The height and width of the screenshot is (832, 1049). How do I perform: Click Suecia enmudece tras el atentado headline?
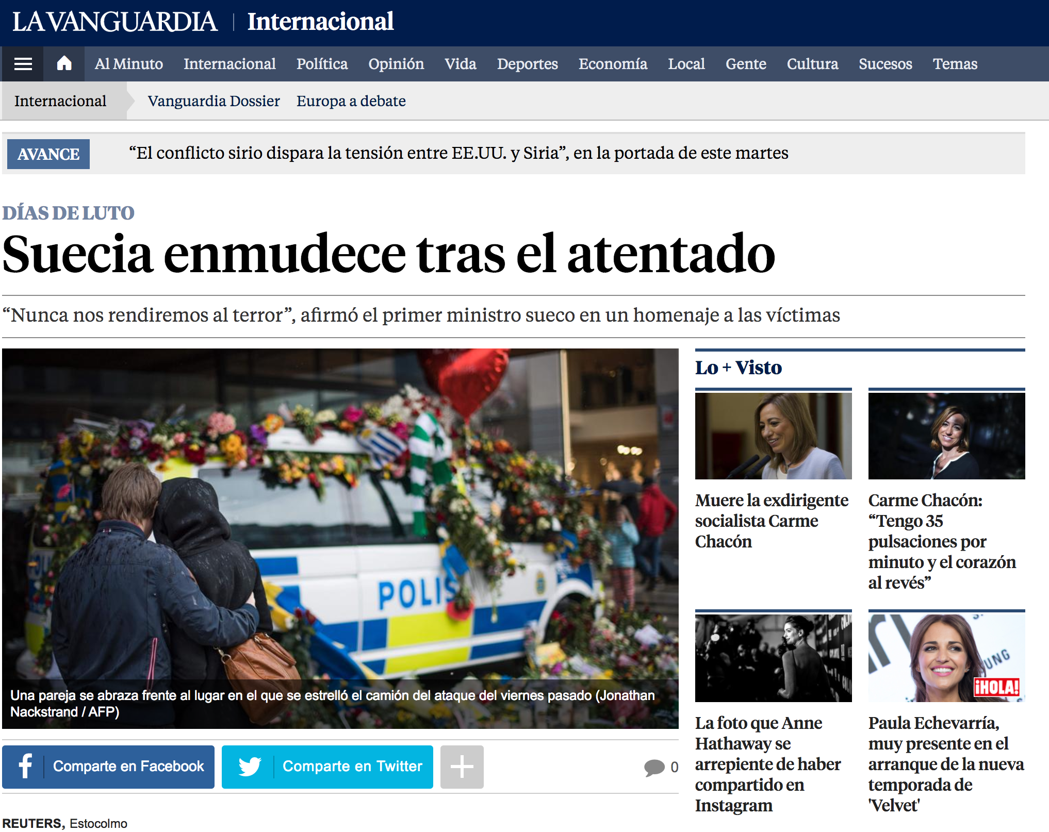[389, 254]
